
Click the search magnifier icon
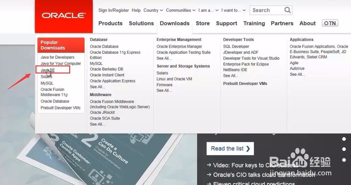[287, 10]
